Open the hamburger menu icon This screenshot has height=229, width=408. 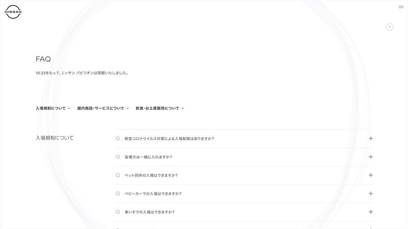pos(401,7)
